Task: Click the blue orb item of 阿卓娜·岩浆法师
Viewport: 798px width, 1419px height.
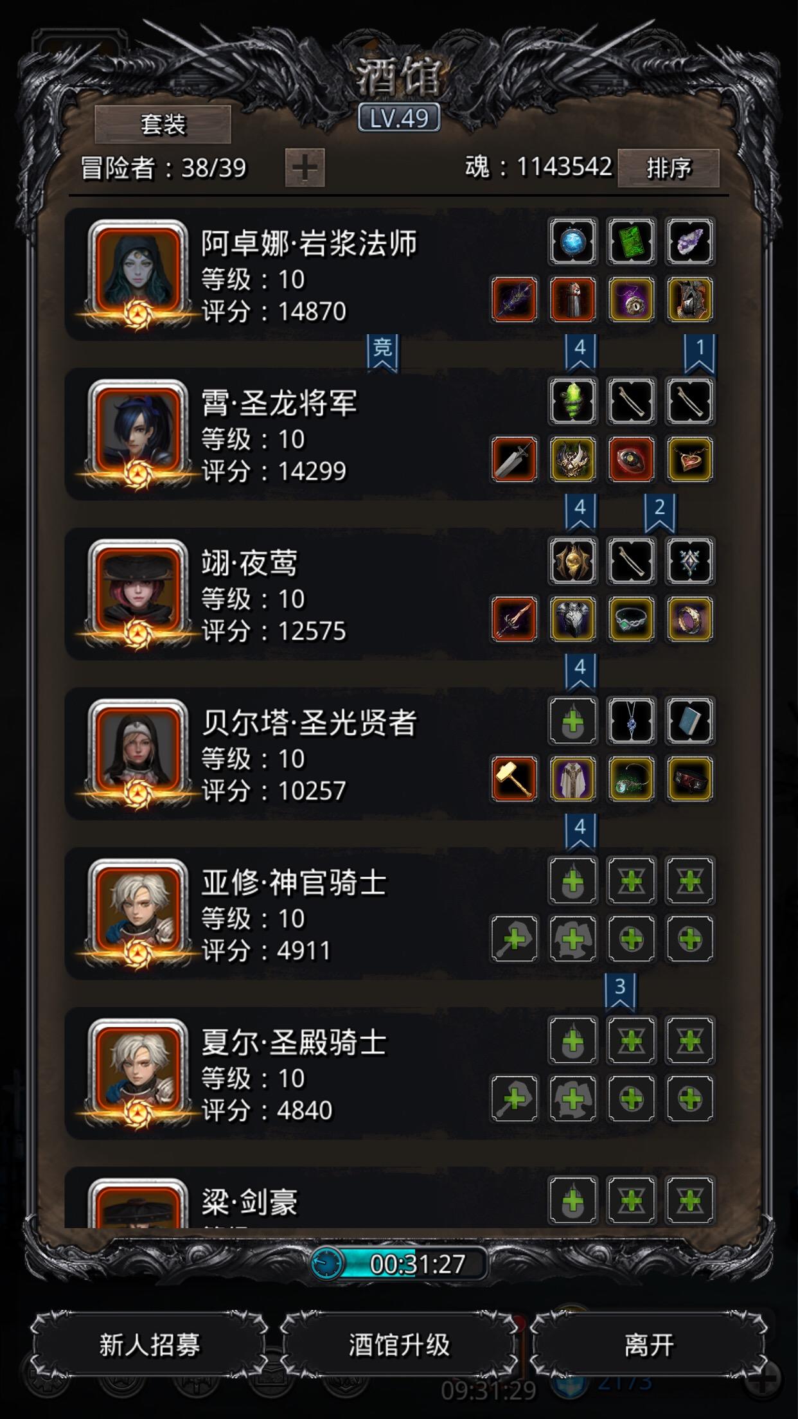Action: 572,242
